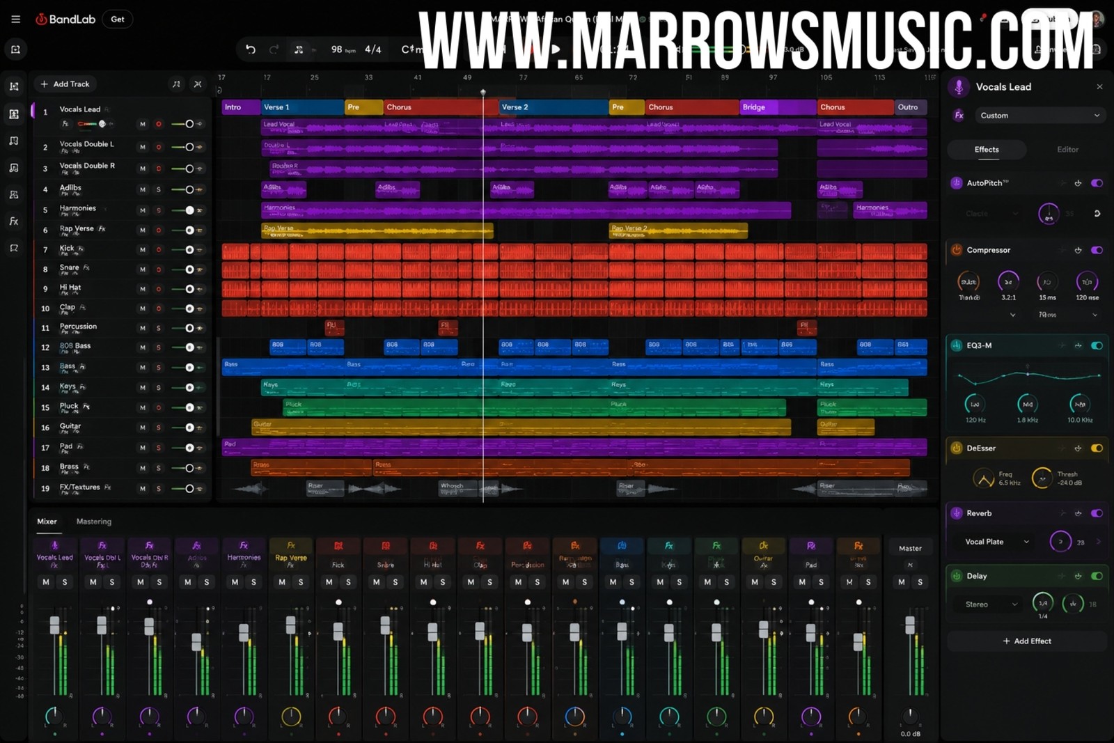Click the EQ3-M effect icon
Image resolution: width=1114 pixels, height=743 pixels.
[x=957, y=345]
